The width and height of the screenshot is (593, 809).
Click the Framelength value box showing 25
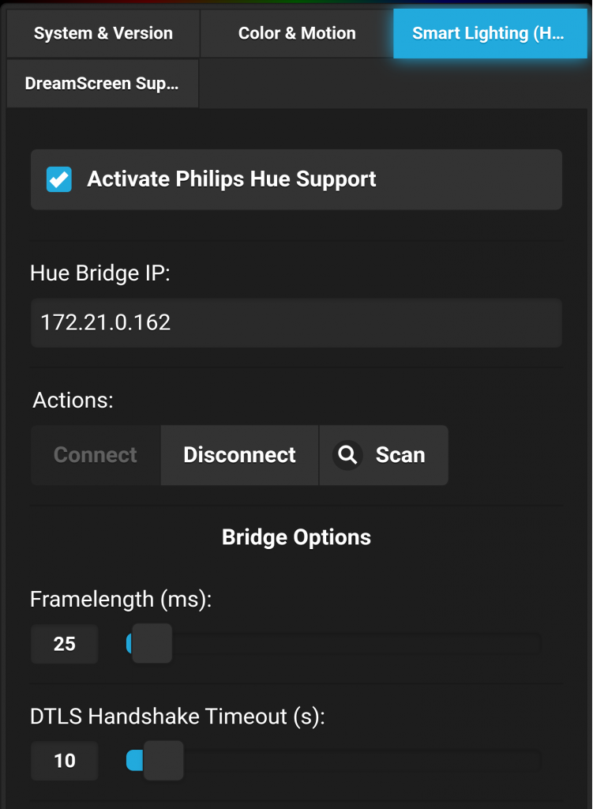65,644
